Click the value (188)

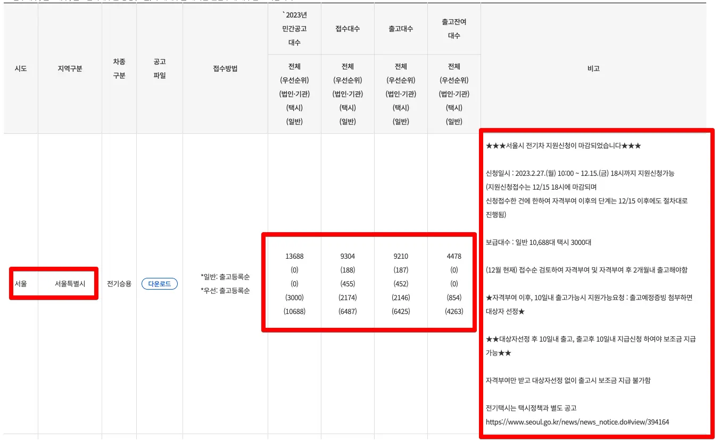[347, 270]
